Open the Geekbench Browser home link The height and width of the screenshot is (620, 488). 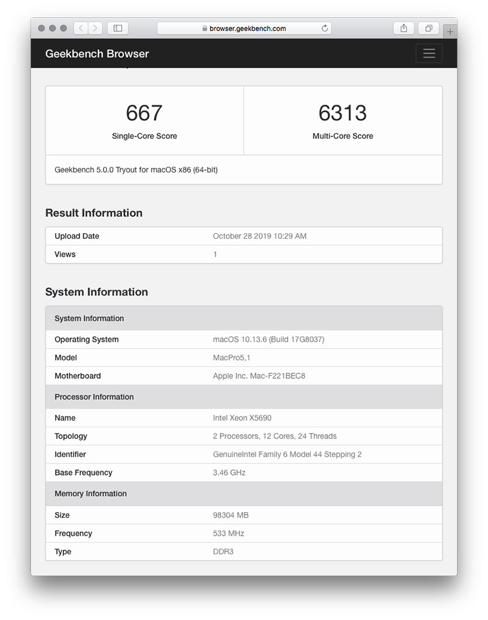[97, 54]
